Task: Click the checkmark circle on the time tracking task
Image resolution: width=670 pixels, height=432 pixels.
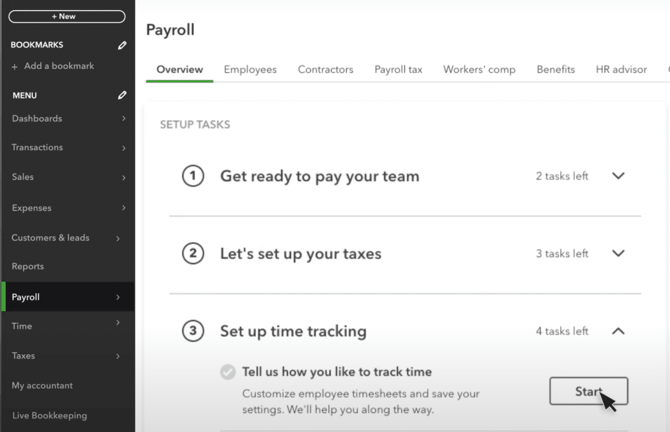Action: coord(228,372)
